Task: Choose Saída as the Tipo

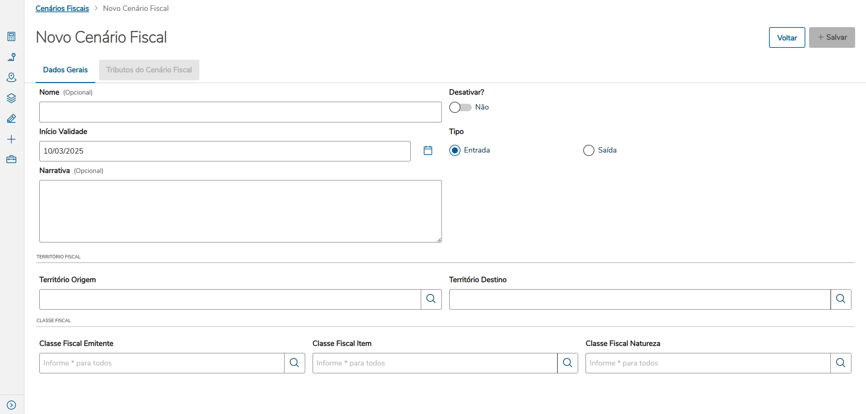Action: click(589, 150)
